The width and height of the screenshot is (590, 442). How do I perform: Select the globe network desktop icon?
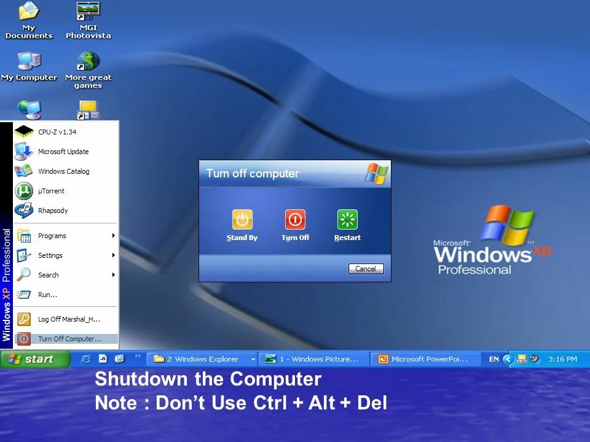[x=29, y=110]
